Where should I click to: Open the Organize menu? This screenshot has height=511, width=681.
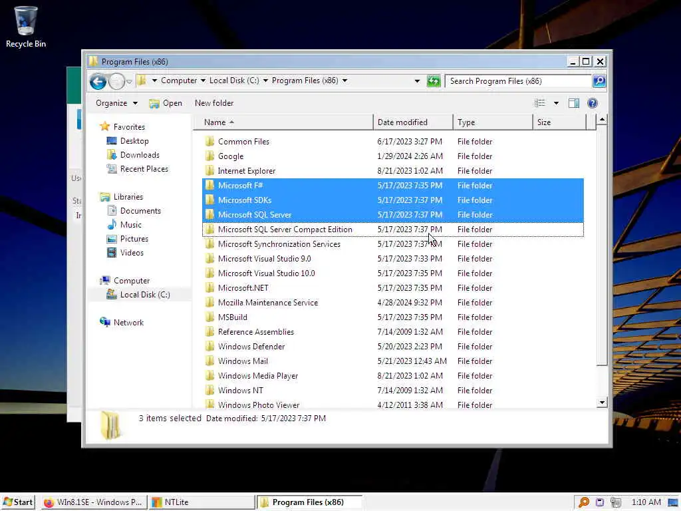[x=116, y=103]
